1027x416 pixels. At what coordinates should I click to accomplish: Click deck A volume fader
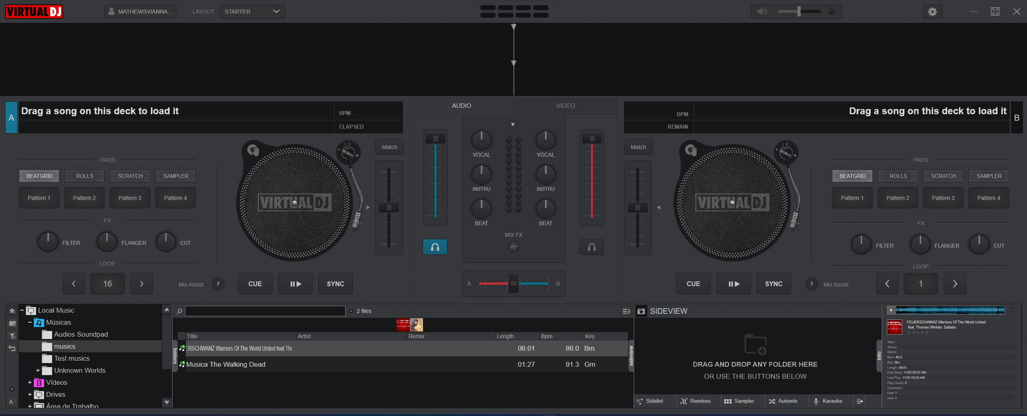[x=435, y=139]
